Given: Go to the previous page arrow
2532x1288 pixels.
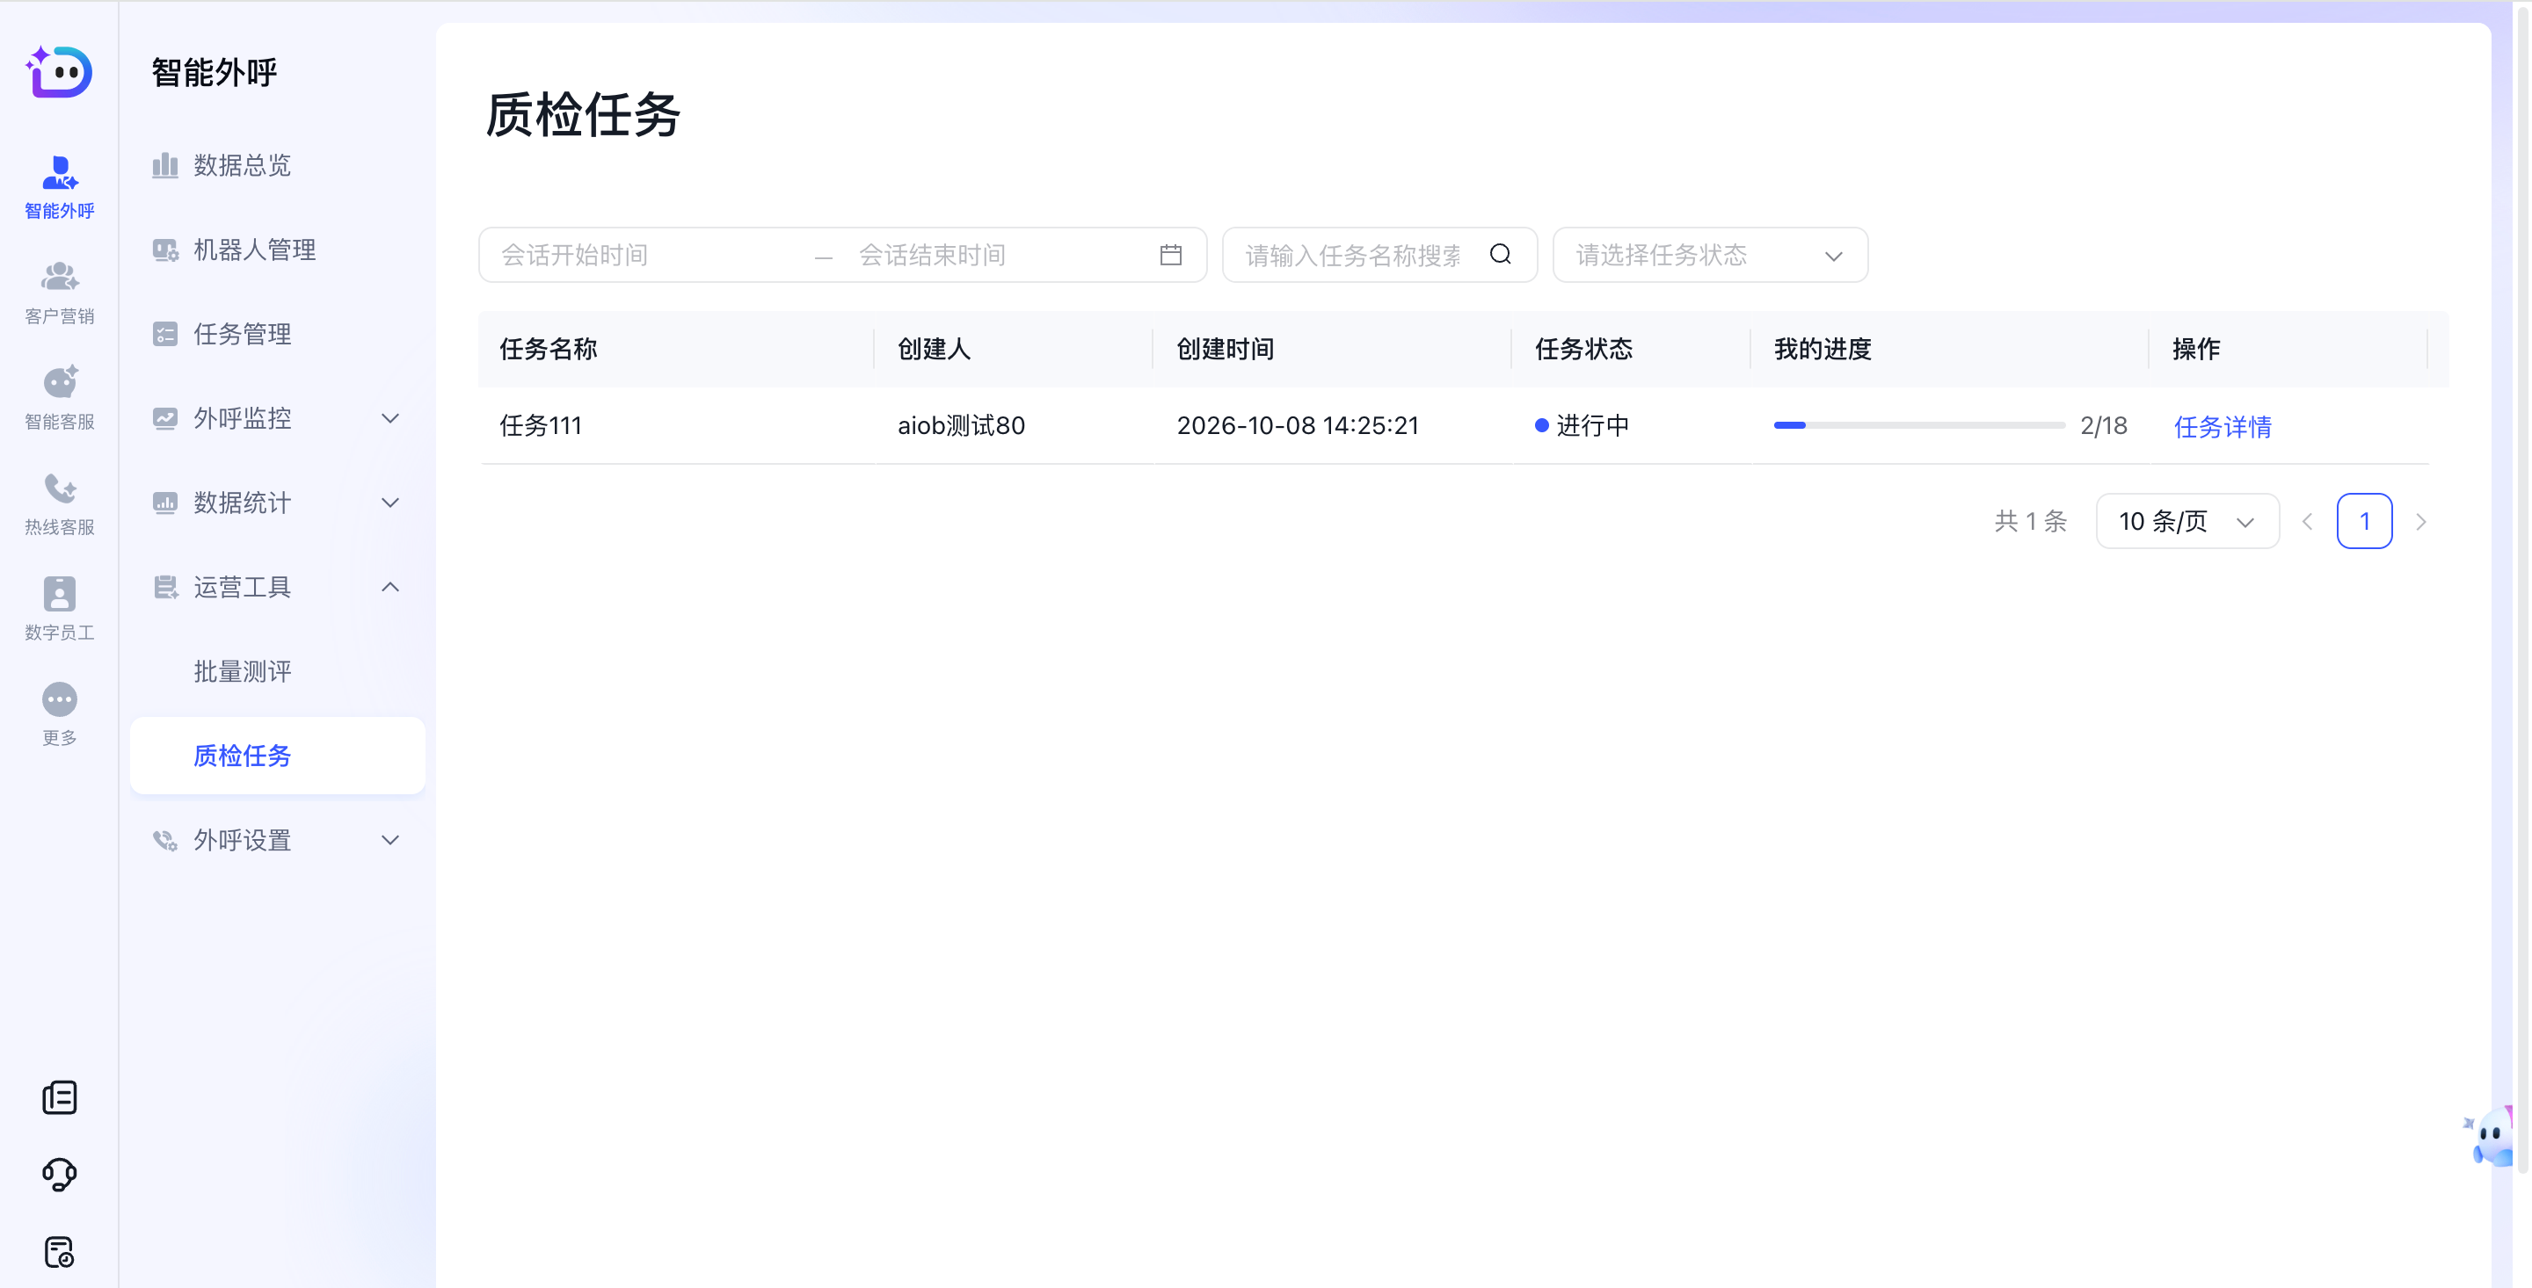Looking at the screenshot, I should click(x=2307, y=522).
